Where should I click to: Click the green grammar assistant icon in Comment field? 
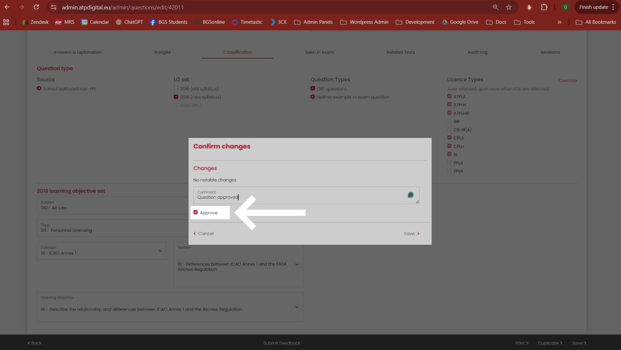click(411, 195)
